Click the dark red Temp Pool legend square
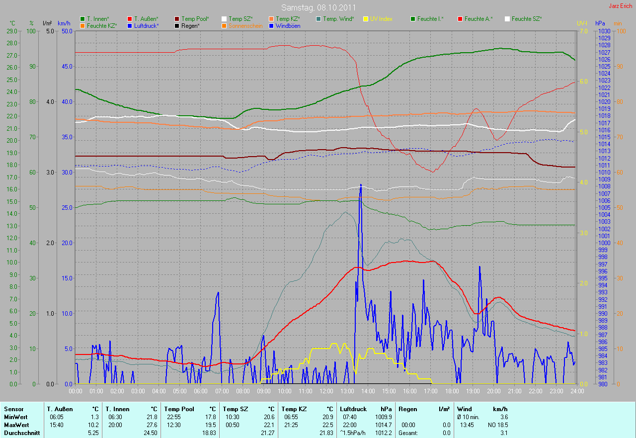636x438 pixels. pyautogui.click(x=177, y=19)
